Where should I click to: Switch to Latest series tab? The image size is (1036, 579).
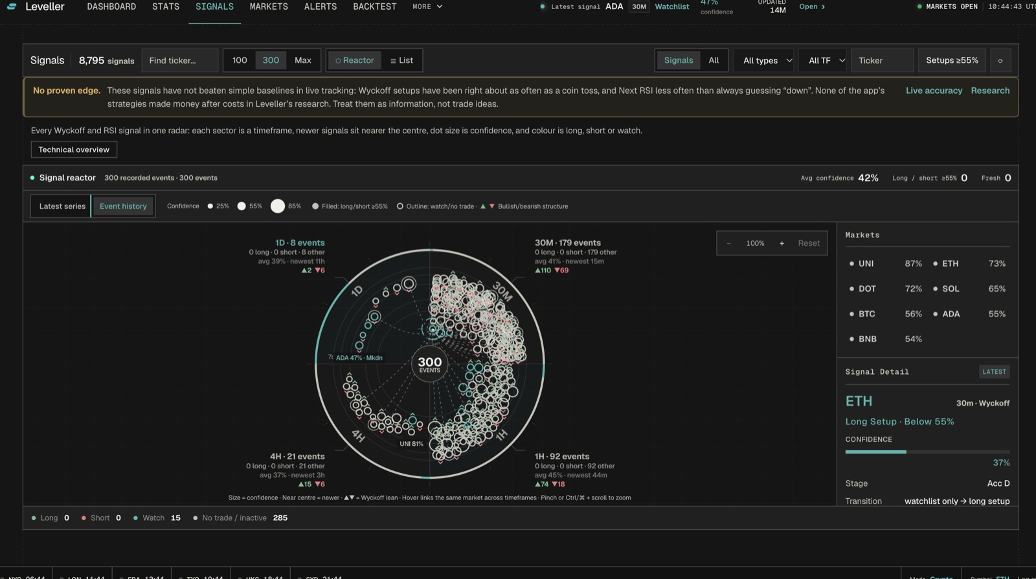click(62, 206)
